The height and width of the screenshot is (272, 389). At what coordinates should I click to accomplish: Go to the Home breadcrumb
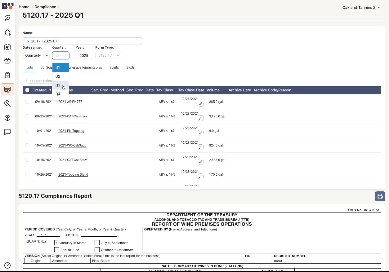click(x=24, y=7)
